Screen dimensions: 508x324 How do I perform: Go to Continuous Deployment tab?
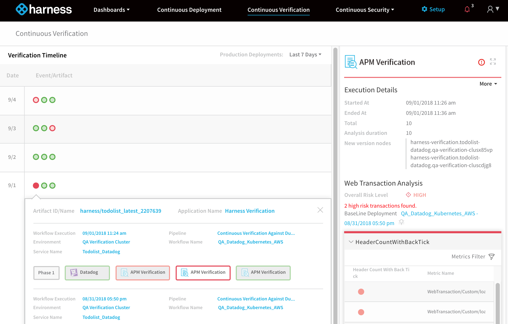pos(189,10)
